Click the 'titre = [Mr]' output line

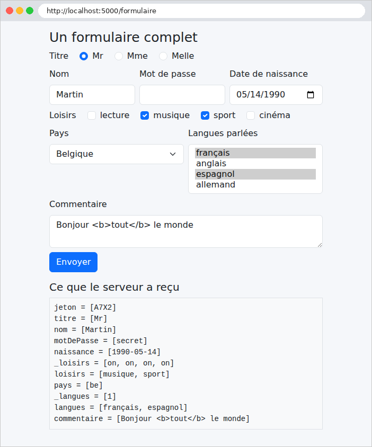click(81, 318)
